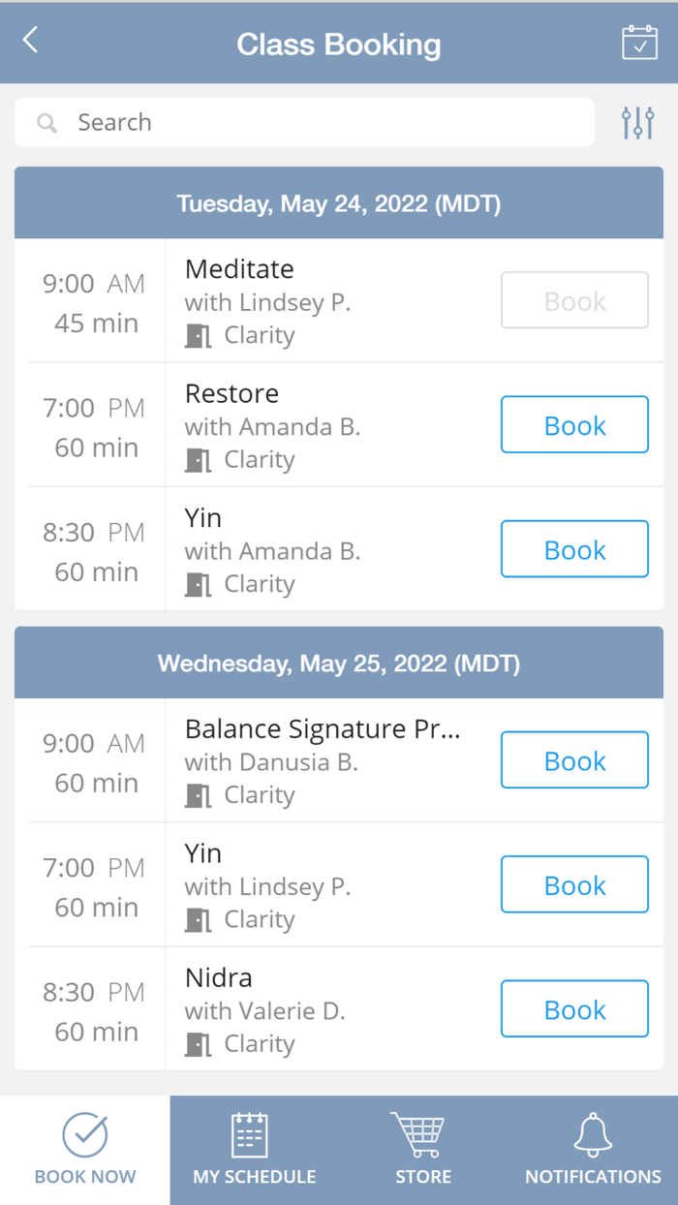This screenshot has height=1205, width=678.
Task: Open the calendar date picker icon
Action: pyautogui.click(x=639, y=43)
